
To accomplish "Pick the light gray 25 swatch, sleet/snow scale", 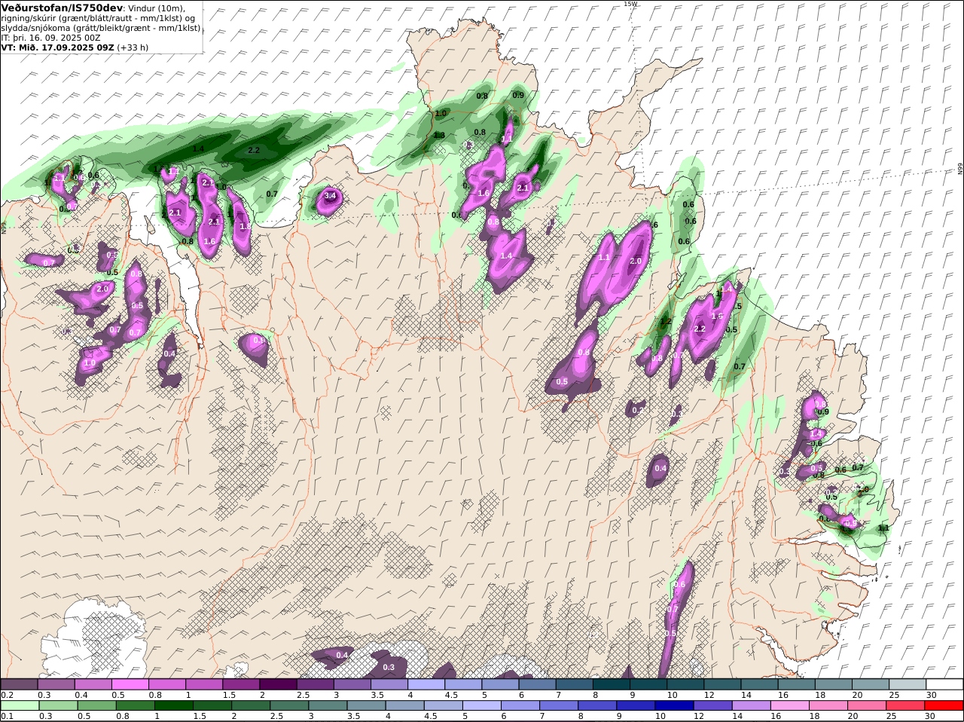I will tap(908, 684).
